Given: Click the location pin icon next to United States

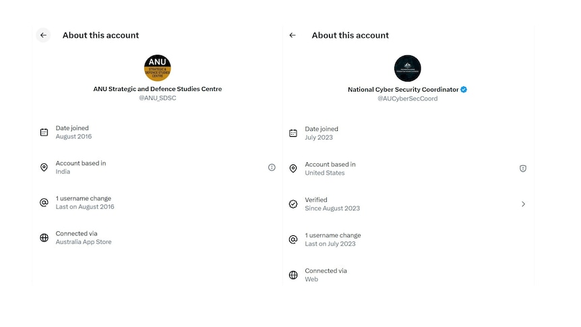Looking at the screenshot, I should click(x=293, y=169).
